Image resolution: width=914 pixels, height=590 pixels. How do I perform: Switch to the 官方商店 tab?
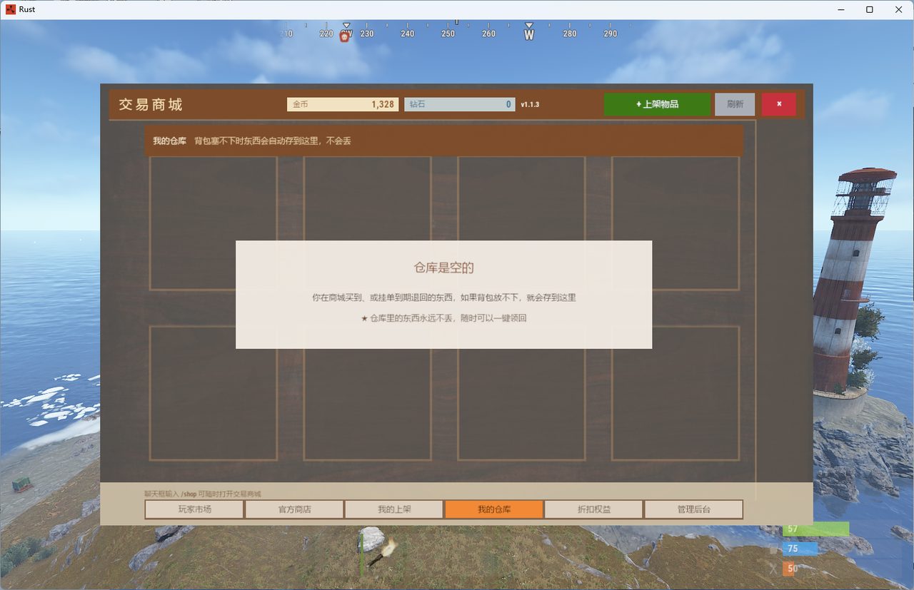click(294, 509)
